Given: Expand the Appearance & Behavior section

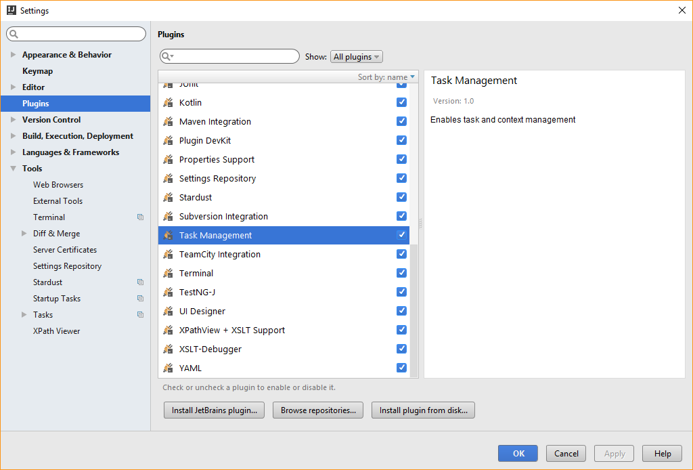Looking at the screenshot, I should click(13, 55).
